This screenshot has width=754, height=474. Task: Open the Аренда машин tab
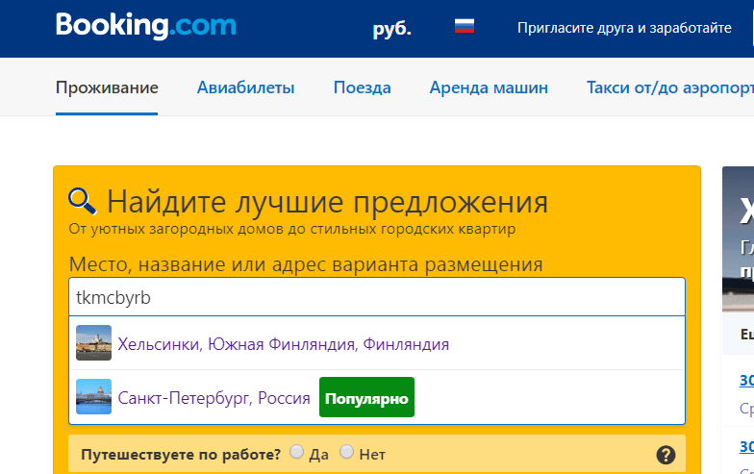pos(489,87)
